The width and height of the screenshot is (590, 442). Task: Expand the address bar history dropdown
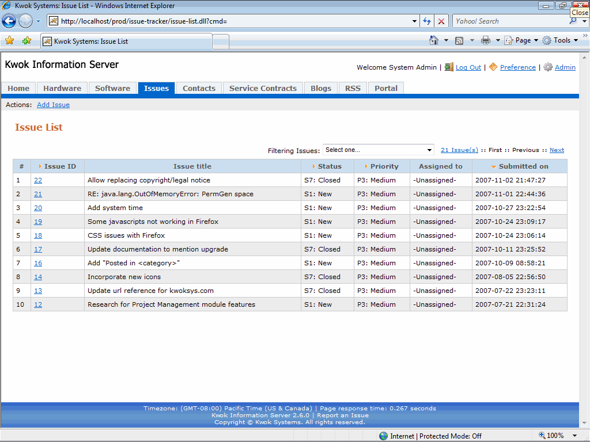[414, 21]
